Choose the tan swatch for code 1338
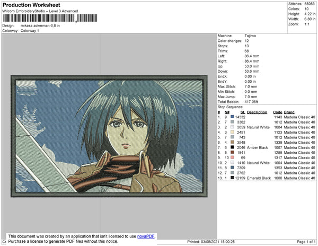318x246 pixels. (x=232, y=142)
